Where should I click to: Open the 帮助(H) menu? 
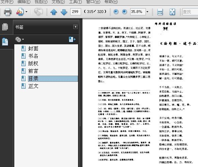click(111, 2)
